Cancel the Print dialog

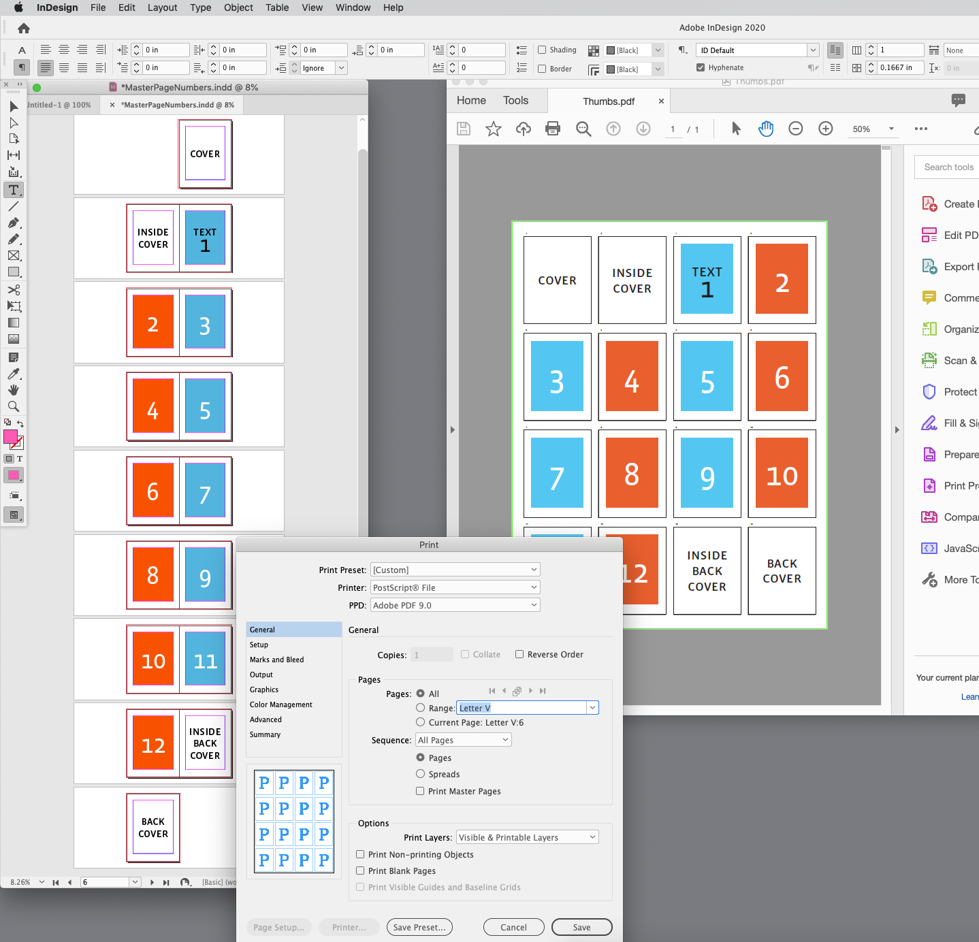(x=513, y=927)
